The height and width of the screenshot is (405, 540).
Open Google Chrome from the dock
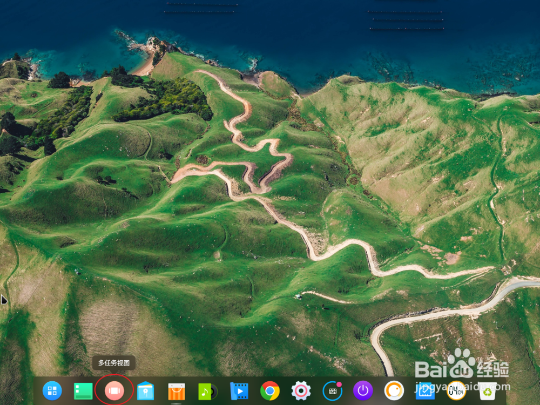point(270,391)
